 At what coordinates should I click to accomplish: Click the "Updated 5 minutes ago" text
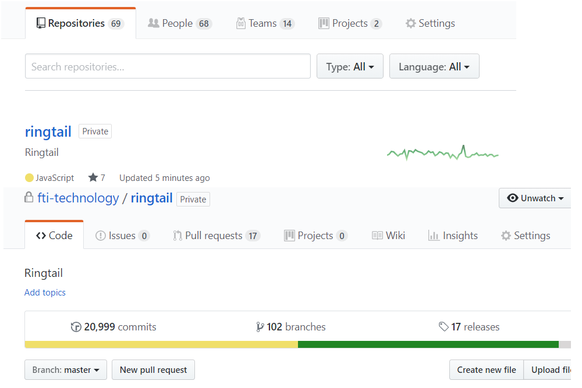(x=165, y=178)
